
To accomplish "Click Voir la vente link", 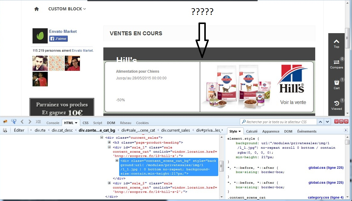I will [293, 102].
